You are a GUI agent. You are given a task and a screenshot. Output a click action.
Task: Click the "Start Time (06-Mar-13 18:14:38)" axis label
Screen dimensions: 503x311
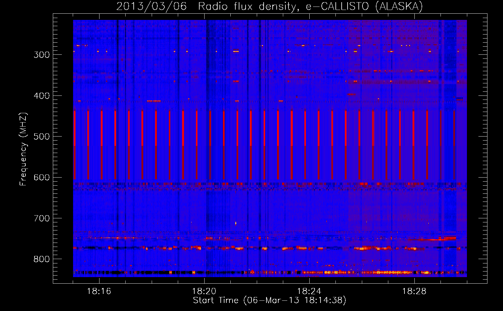270,300
